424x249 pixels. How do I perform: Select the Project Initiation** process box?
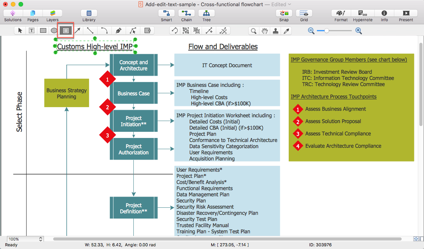(134, 121)
